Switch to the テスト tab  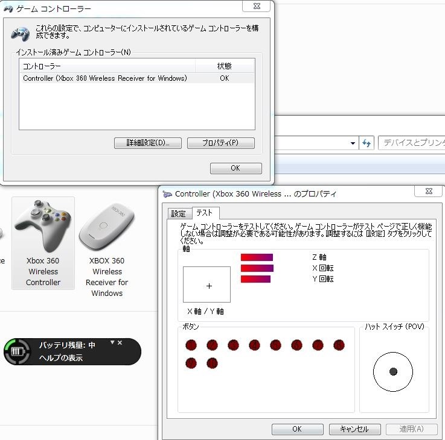click(x=205, y=213)
